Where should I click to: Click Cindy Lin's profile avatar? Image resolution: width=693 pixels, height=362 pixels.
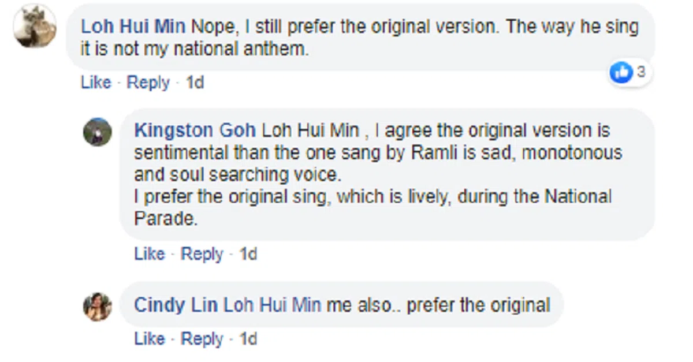click(x=97, y=306)
